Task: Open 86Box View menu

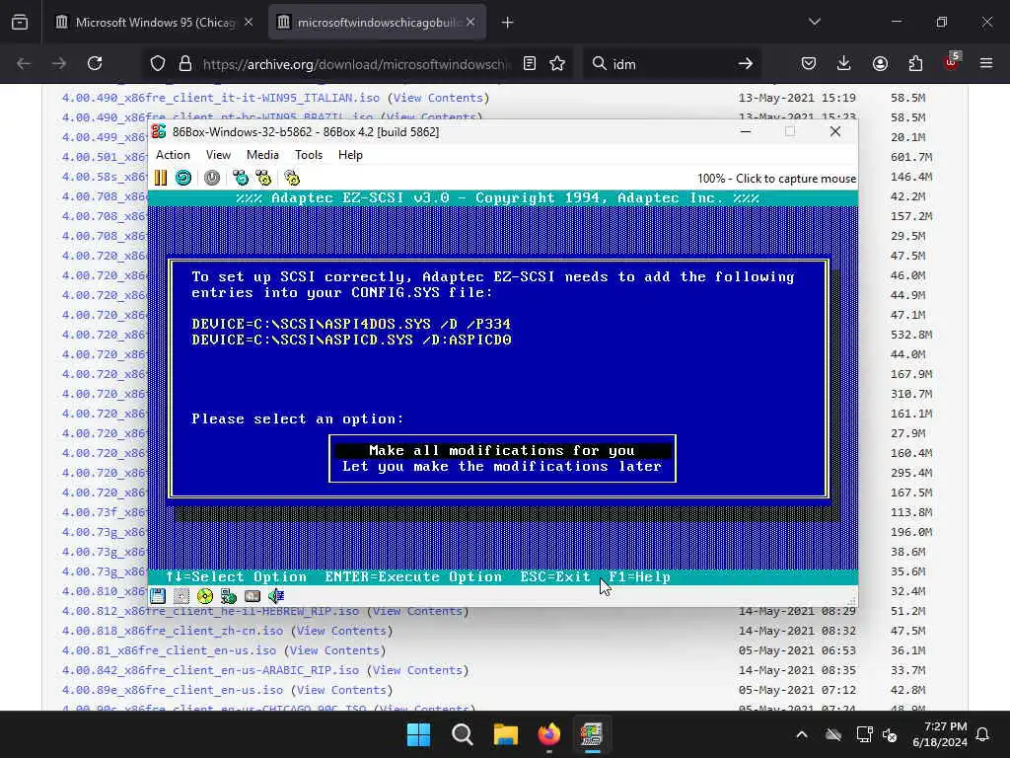Action: point(218,155)
